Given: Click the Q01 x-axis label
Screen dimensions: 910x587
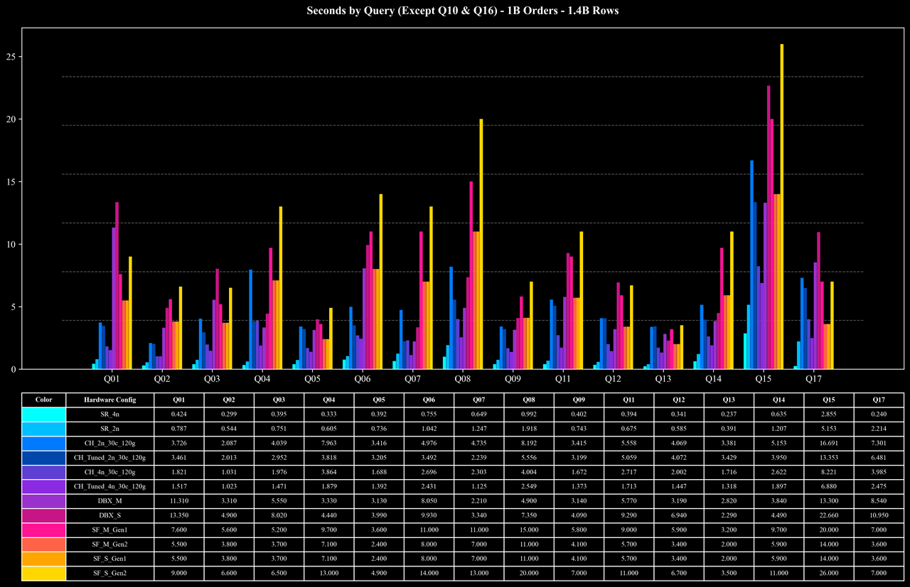Looking at the screenshot, I should (112, 380).
